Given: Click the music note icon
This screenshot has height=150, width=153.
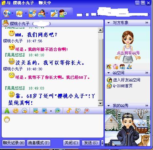Looking at the screenshot, I should (x=69, y=111).
